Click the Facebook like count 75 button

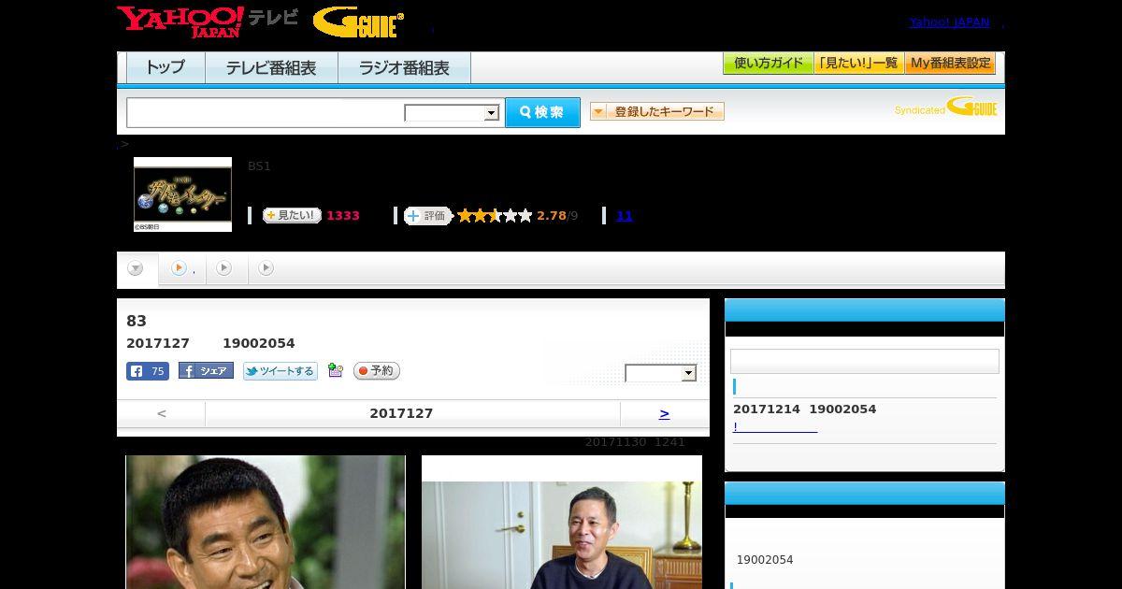click(x=148, y=371)
